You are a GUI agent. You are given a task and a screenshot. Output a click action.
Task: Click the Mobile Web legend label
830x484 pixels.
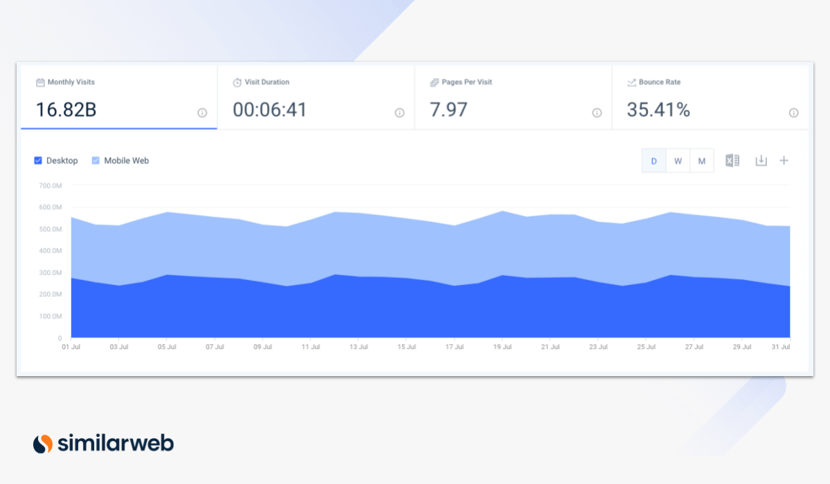(126, 160)
